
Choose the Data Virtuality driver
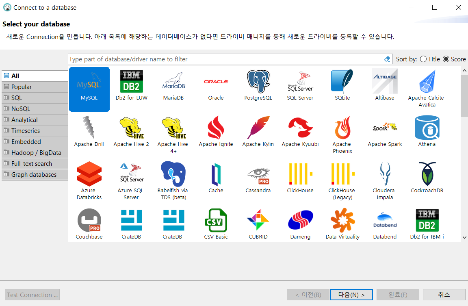click(x=342, y=224)
